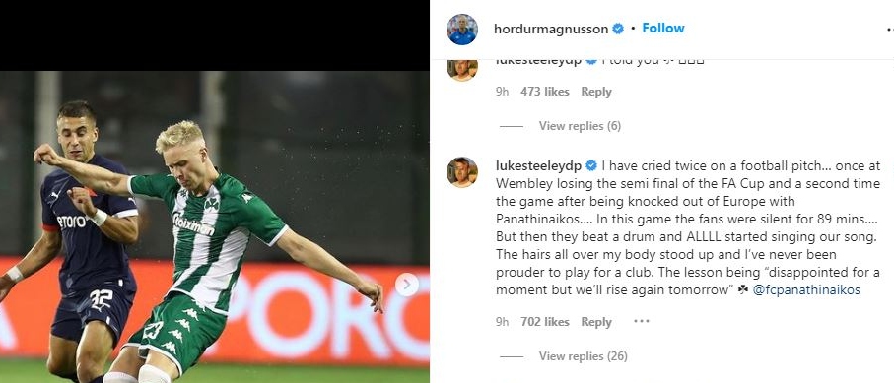View the 702 likes list
Screen dimensions: 894x383
(x=544, y=322)
